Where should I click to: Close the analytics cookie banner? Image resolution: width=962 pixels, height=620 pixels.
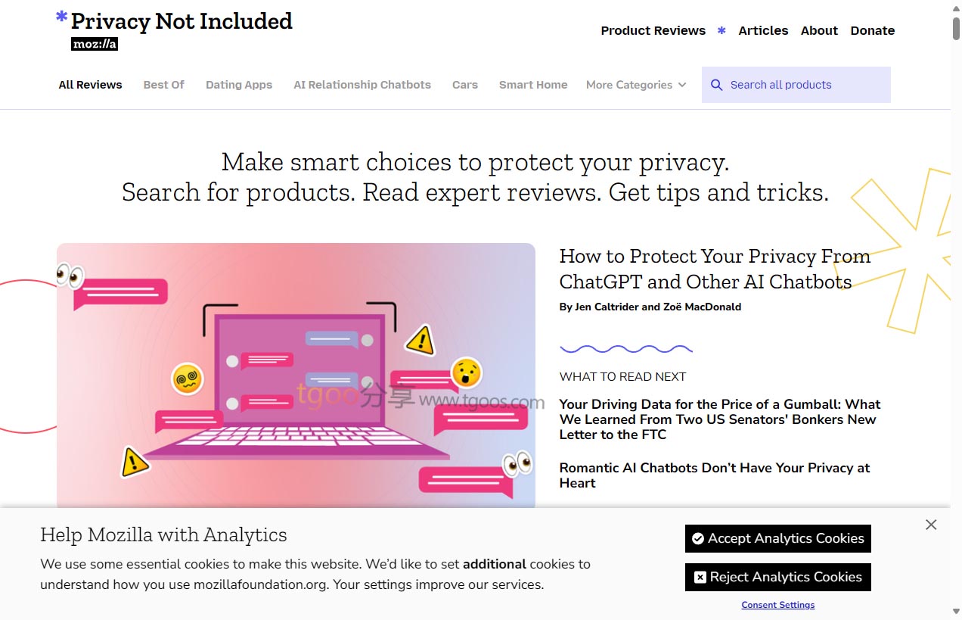click(931, 525)
